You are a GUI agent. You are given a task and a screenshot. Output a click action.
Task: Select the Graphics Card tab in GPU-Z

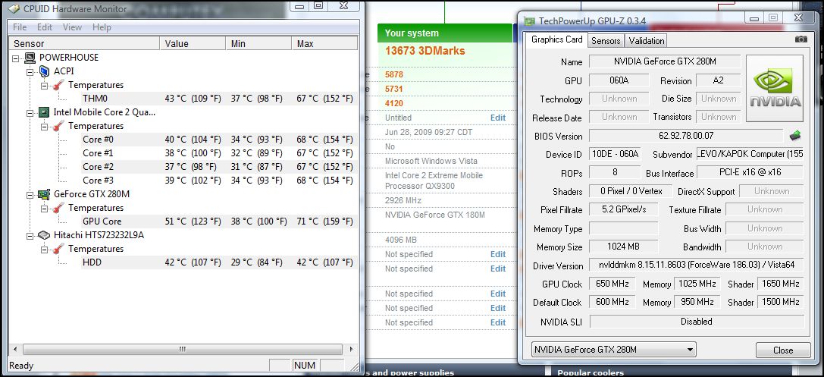coord(556,39)
